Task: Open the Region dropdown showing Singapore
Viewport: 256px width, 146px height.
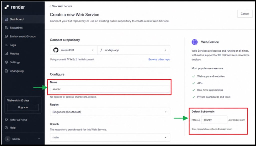Action: coord(110,112)
